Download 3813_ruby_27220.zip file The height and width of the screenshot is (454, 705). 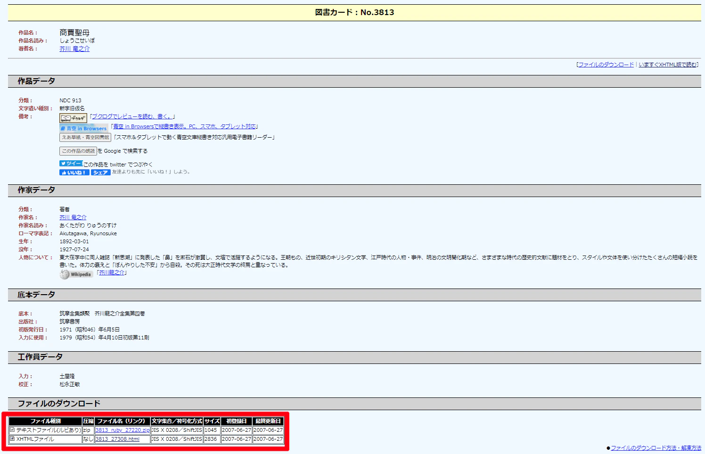123,430
